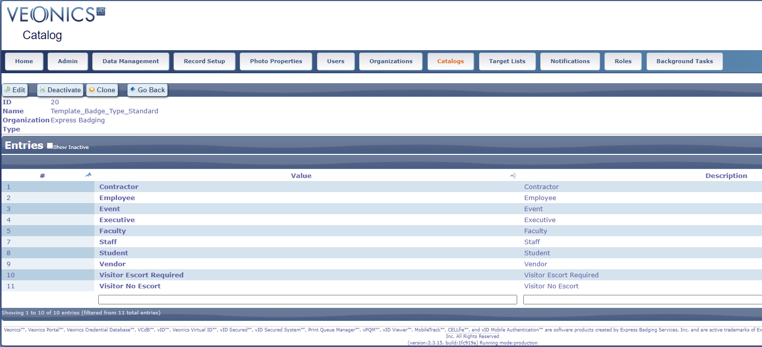The image size is (762, 347).
Task: Click the Go Back button
Action: click(147, 90)
